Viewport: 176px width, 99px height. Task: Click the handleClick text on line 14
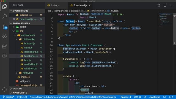[x=70, y=59]
